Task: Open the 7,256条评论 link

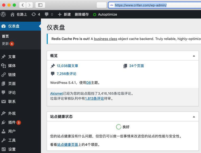Action: point(66,74)
